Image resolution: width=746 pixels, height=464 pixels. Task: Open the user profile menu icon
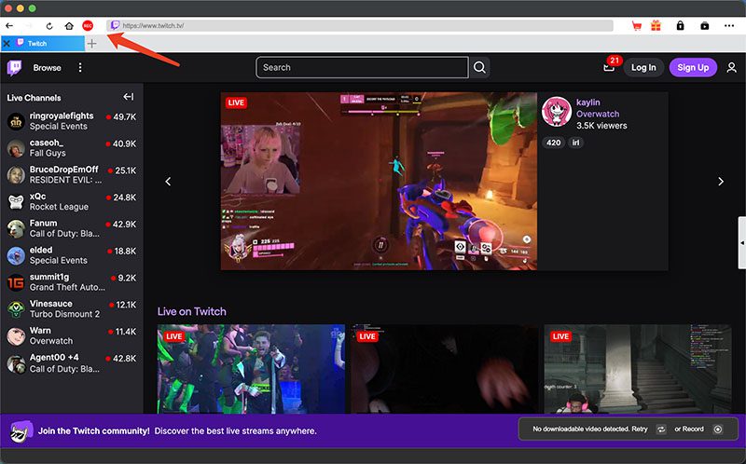[x=732, y=68]
